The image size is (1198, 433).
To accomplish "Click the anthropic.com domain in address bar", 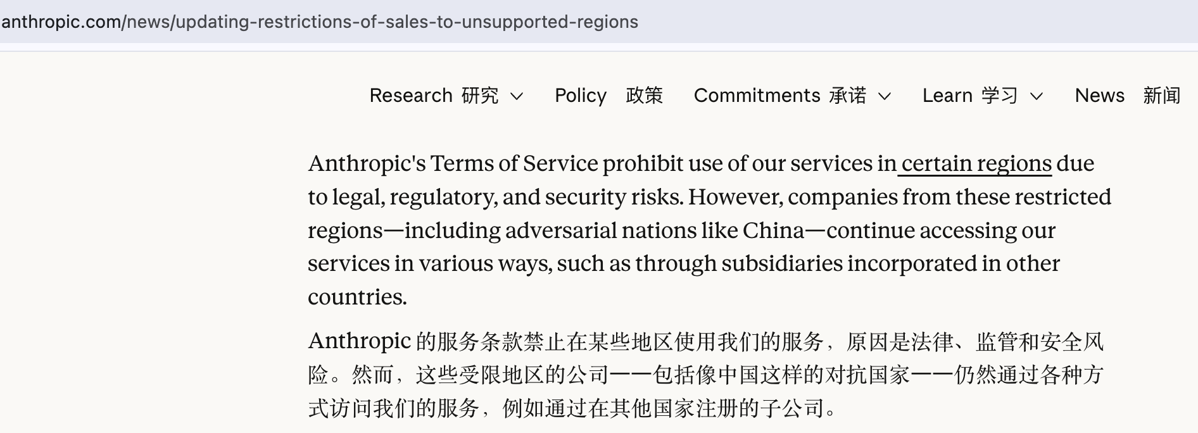I will (x=61, y=22).
